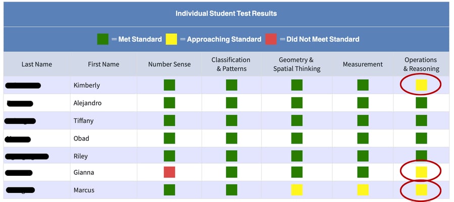The width and height of the screenshot is (454, 202).
Task: Click Gianna's red Number Sense square
Action: tap(169, 172)
